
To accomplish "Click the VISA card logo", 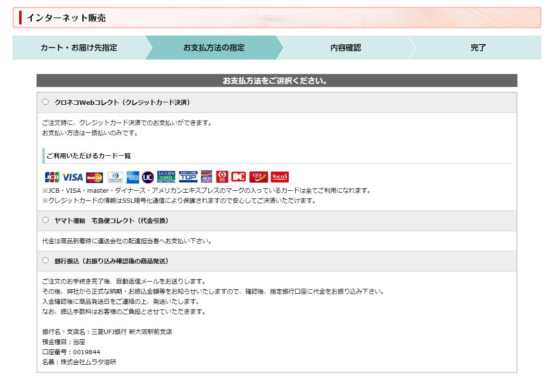I will [73, 177].
